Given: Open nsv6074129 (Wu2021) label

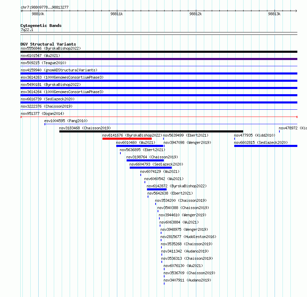Looking at the screenshot, I should (160, 171).
